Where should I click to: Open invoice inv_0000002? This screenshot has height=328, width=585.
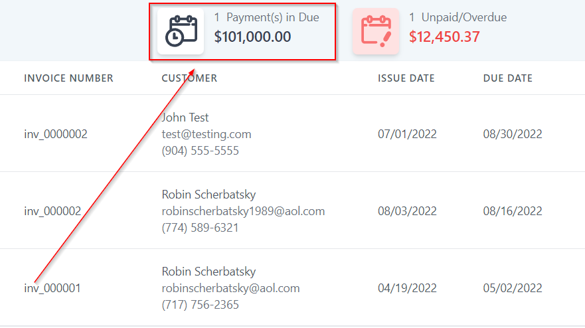[x=56, y=134]
